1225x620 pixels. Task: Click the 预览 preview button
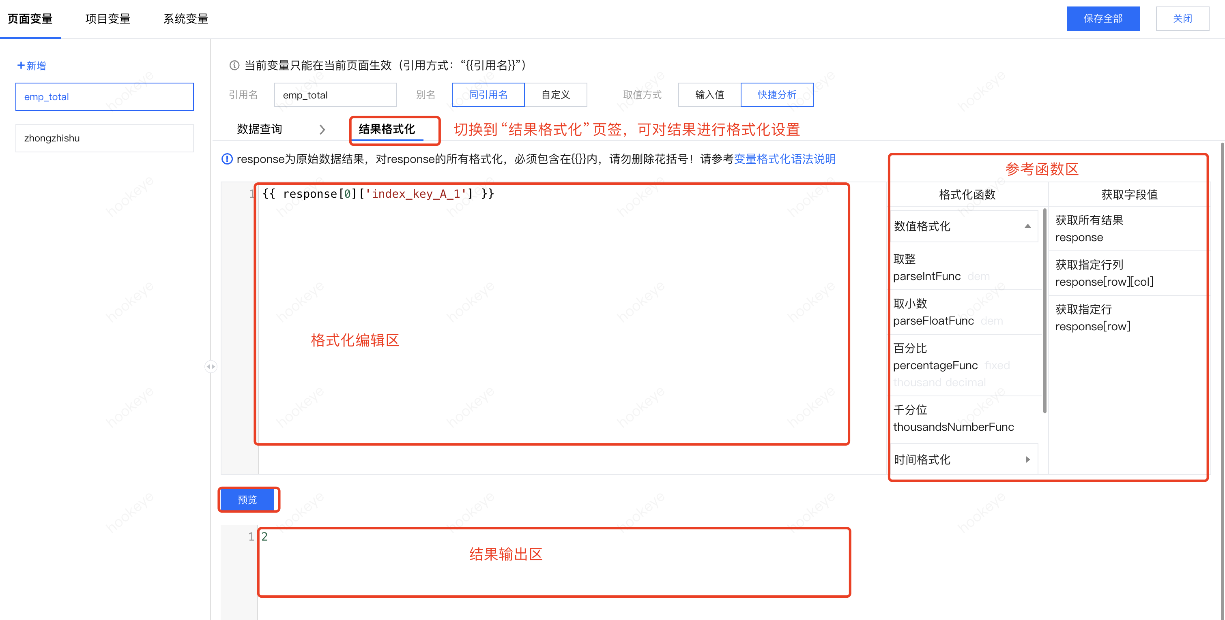pos(247,499)
